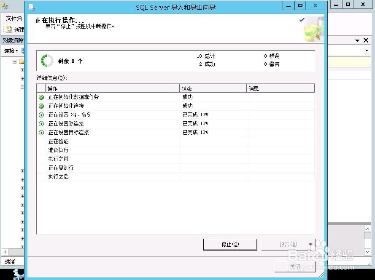Click in-progress icon for 正在设置 SQL 命令
Viewport: 375px width, 280px height.
tap(41, 115)
